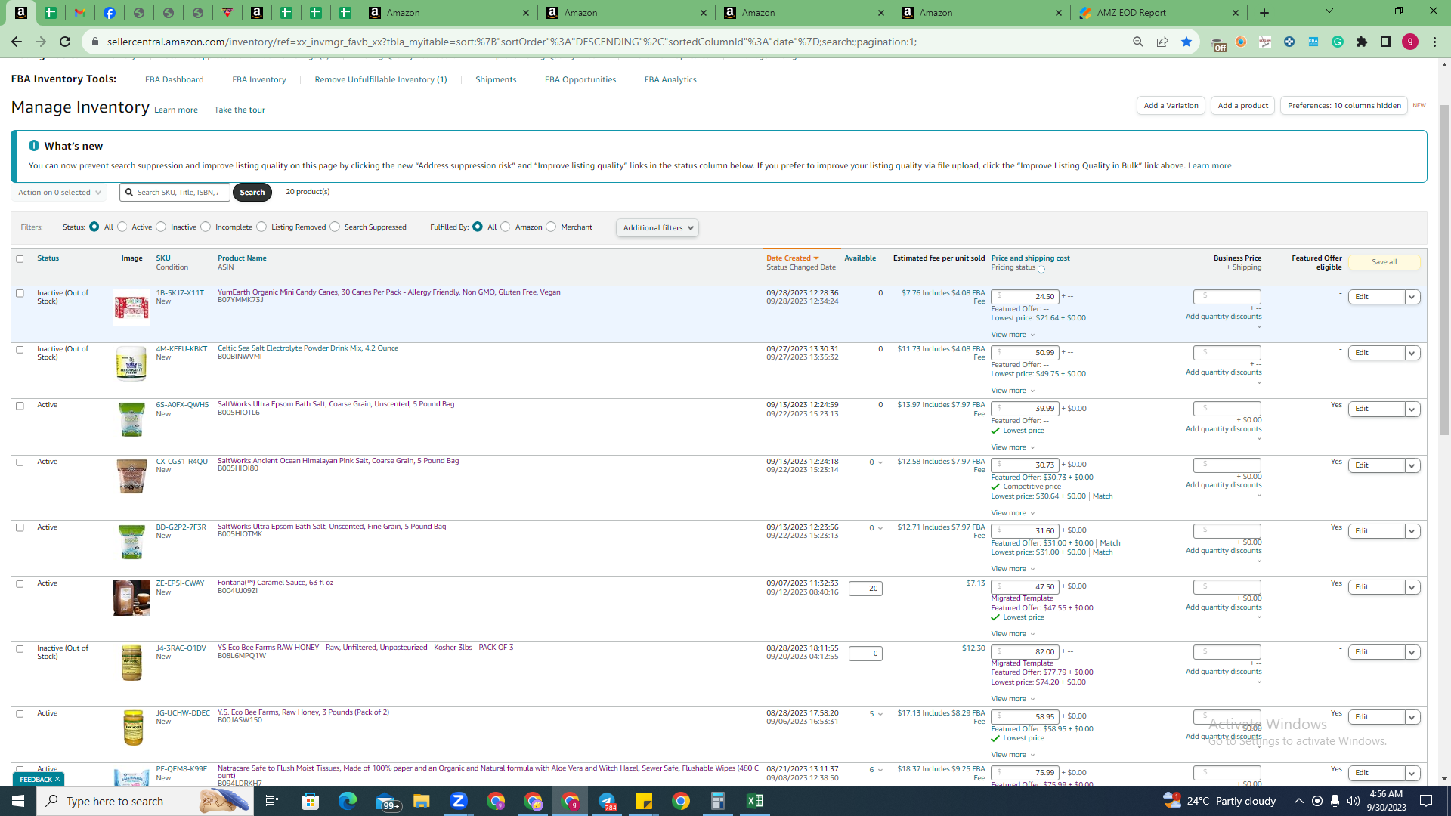Click the 47.50 price field for Fontana
Screen dimensions: 1451x816
pos(1025,587)
